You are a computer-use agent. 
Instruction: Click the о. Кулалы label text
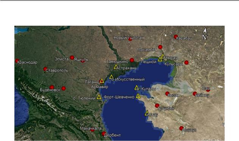tap(146, 89)
